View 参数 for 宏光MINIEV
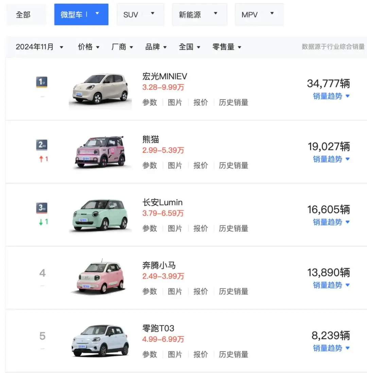 (150, 103)
